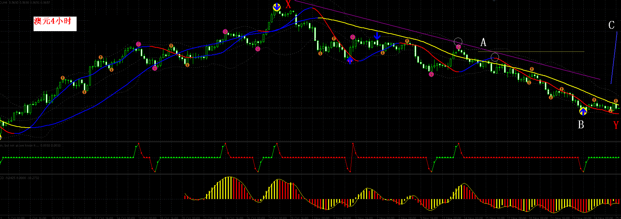Click the white B label
The width and height of the screenshot is (621, 219).
pos(581,125)
